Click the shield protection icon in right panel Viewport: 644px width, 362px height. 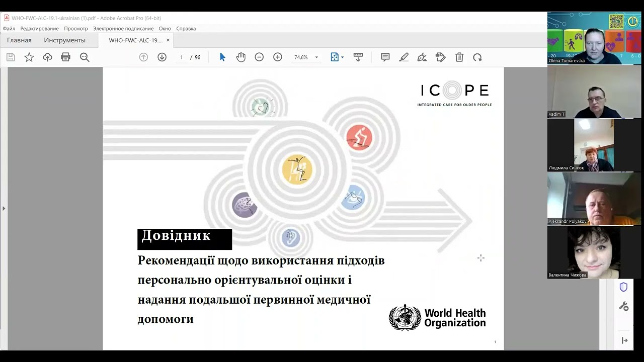pos(623,287)
